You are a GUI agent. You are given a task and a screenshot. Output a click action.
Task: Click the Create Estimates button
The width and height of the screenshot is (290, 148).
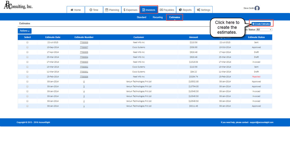tap(261, 24)
